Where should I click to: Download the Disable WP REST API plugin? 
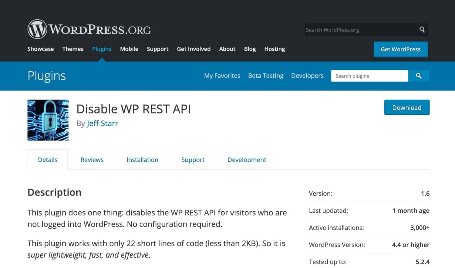(x=407, y=107)
